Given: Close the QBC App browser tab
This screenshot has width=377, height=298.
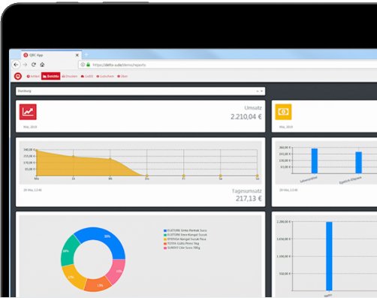Looking at the screenshot, I should coord(77,55).
